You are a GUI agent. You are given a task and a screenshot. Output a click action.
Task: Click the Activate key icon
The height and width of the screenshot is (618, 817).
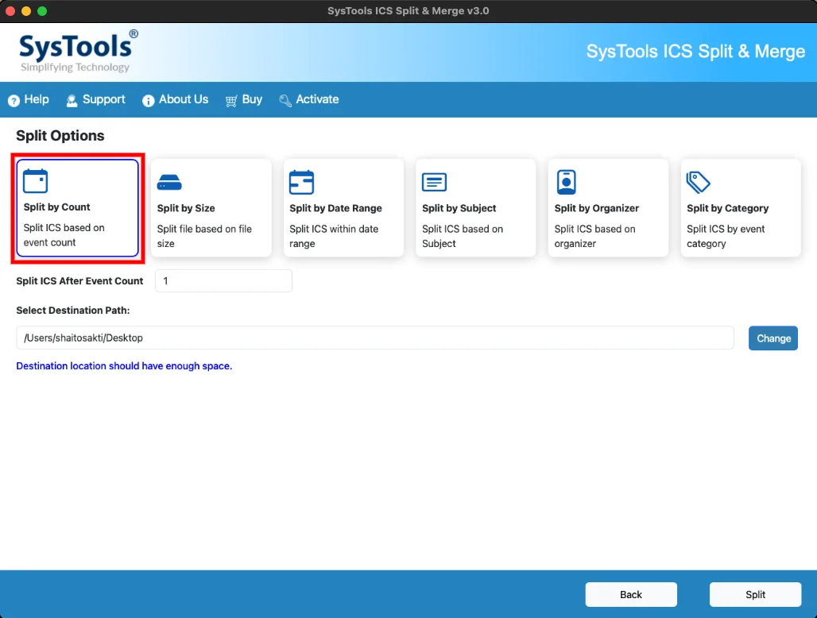click(x=285, y=100)
